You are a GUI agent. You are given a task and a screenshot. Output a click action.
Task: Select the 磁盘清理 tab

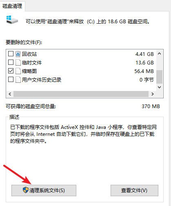12,6
